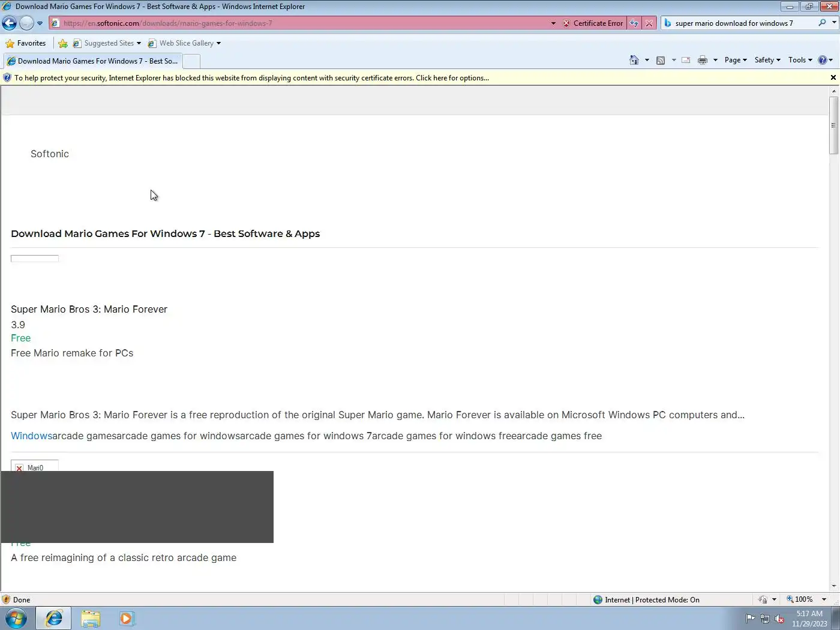The height and width of the screenshot is (630, 840).
Task: Open a new blank tab
Action: [191, 61]
